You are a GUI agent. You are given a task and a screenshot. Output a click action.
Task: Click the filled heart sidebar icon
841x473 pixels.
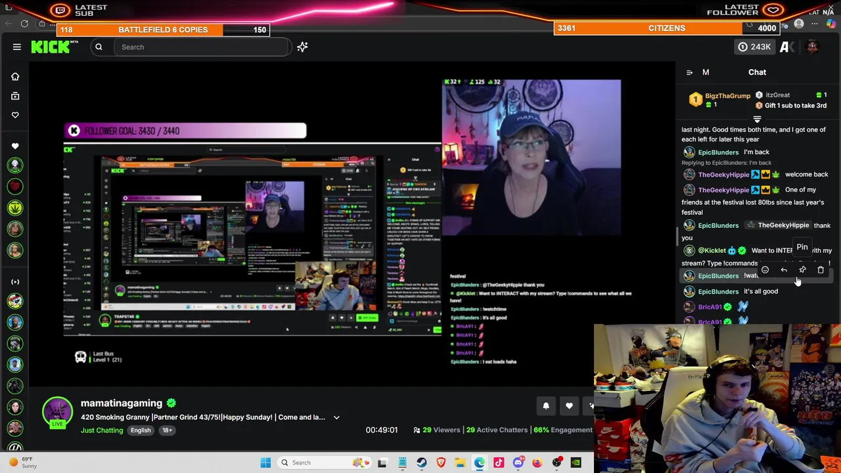point(15,146)
